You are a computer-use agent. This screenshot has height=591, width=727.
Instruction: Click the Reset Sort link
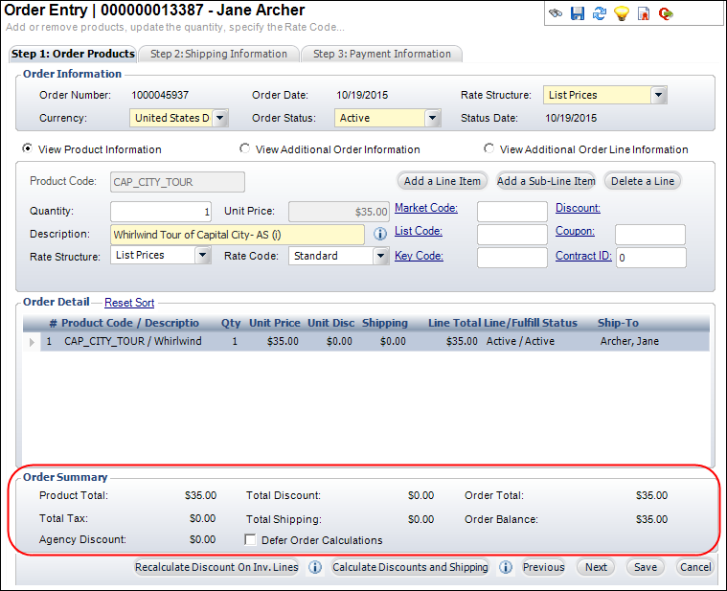coord(129,303)
